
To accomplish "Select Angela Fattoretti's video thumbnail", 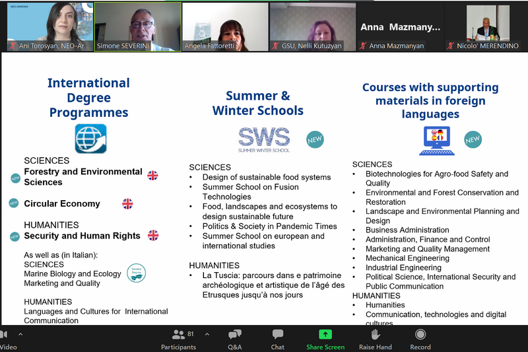I will (225, 27).
